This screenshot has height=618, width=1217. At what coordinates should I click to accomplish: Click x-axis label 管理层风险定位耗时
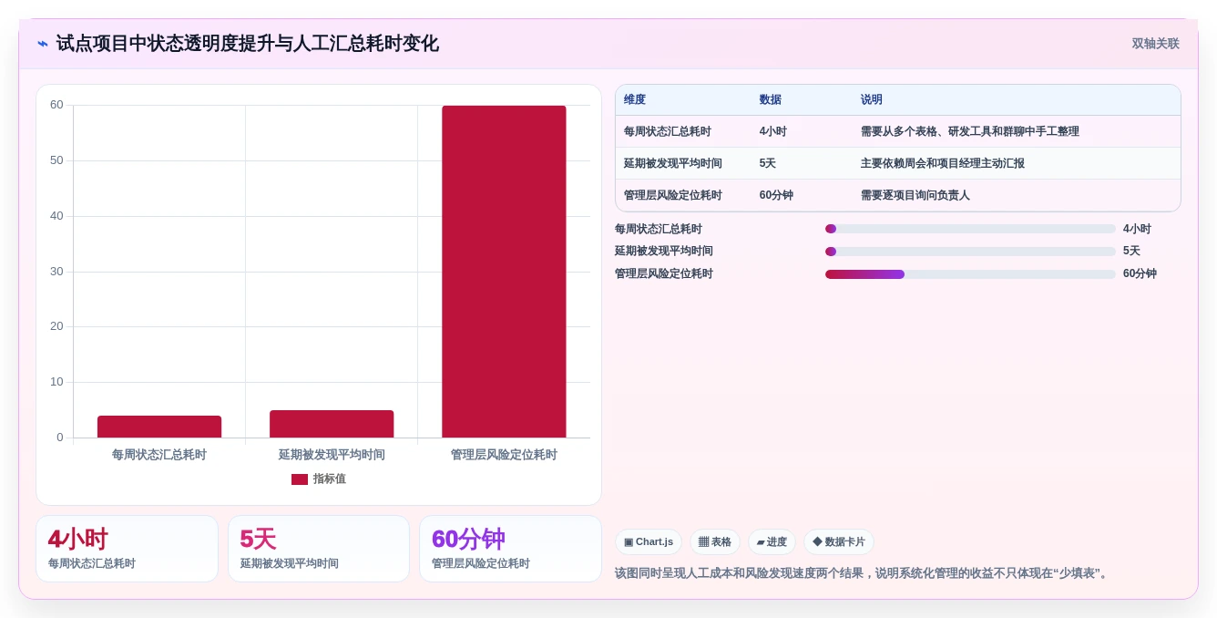tap(504, 455)
